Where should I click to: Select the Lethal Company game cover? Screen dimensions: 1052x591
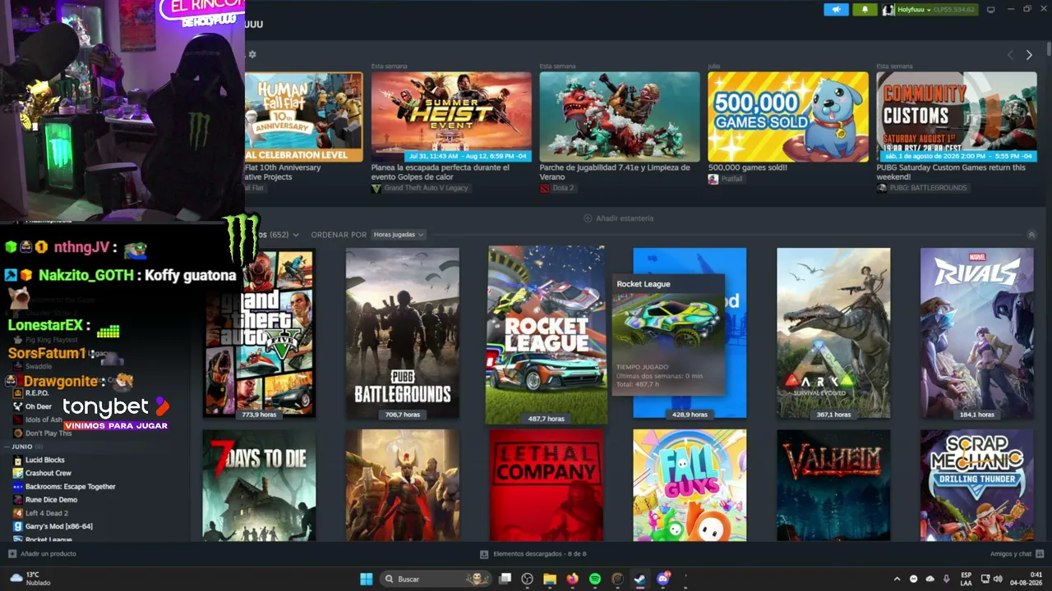547,485
